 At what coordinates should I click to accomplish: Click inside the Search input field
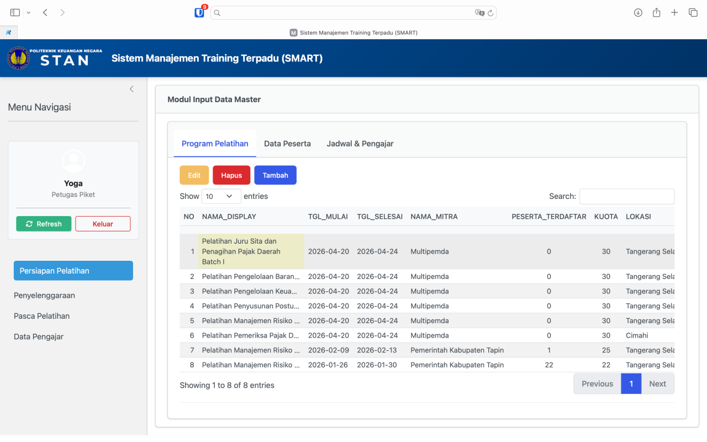click(x=626, y=196)
